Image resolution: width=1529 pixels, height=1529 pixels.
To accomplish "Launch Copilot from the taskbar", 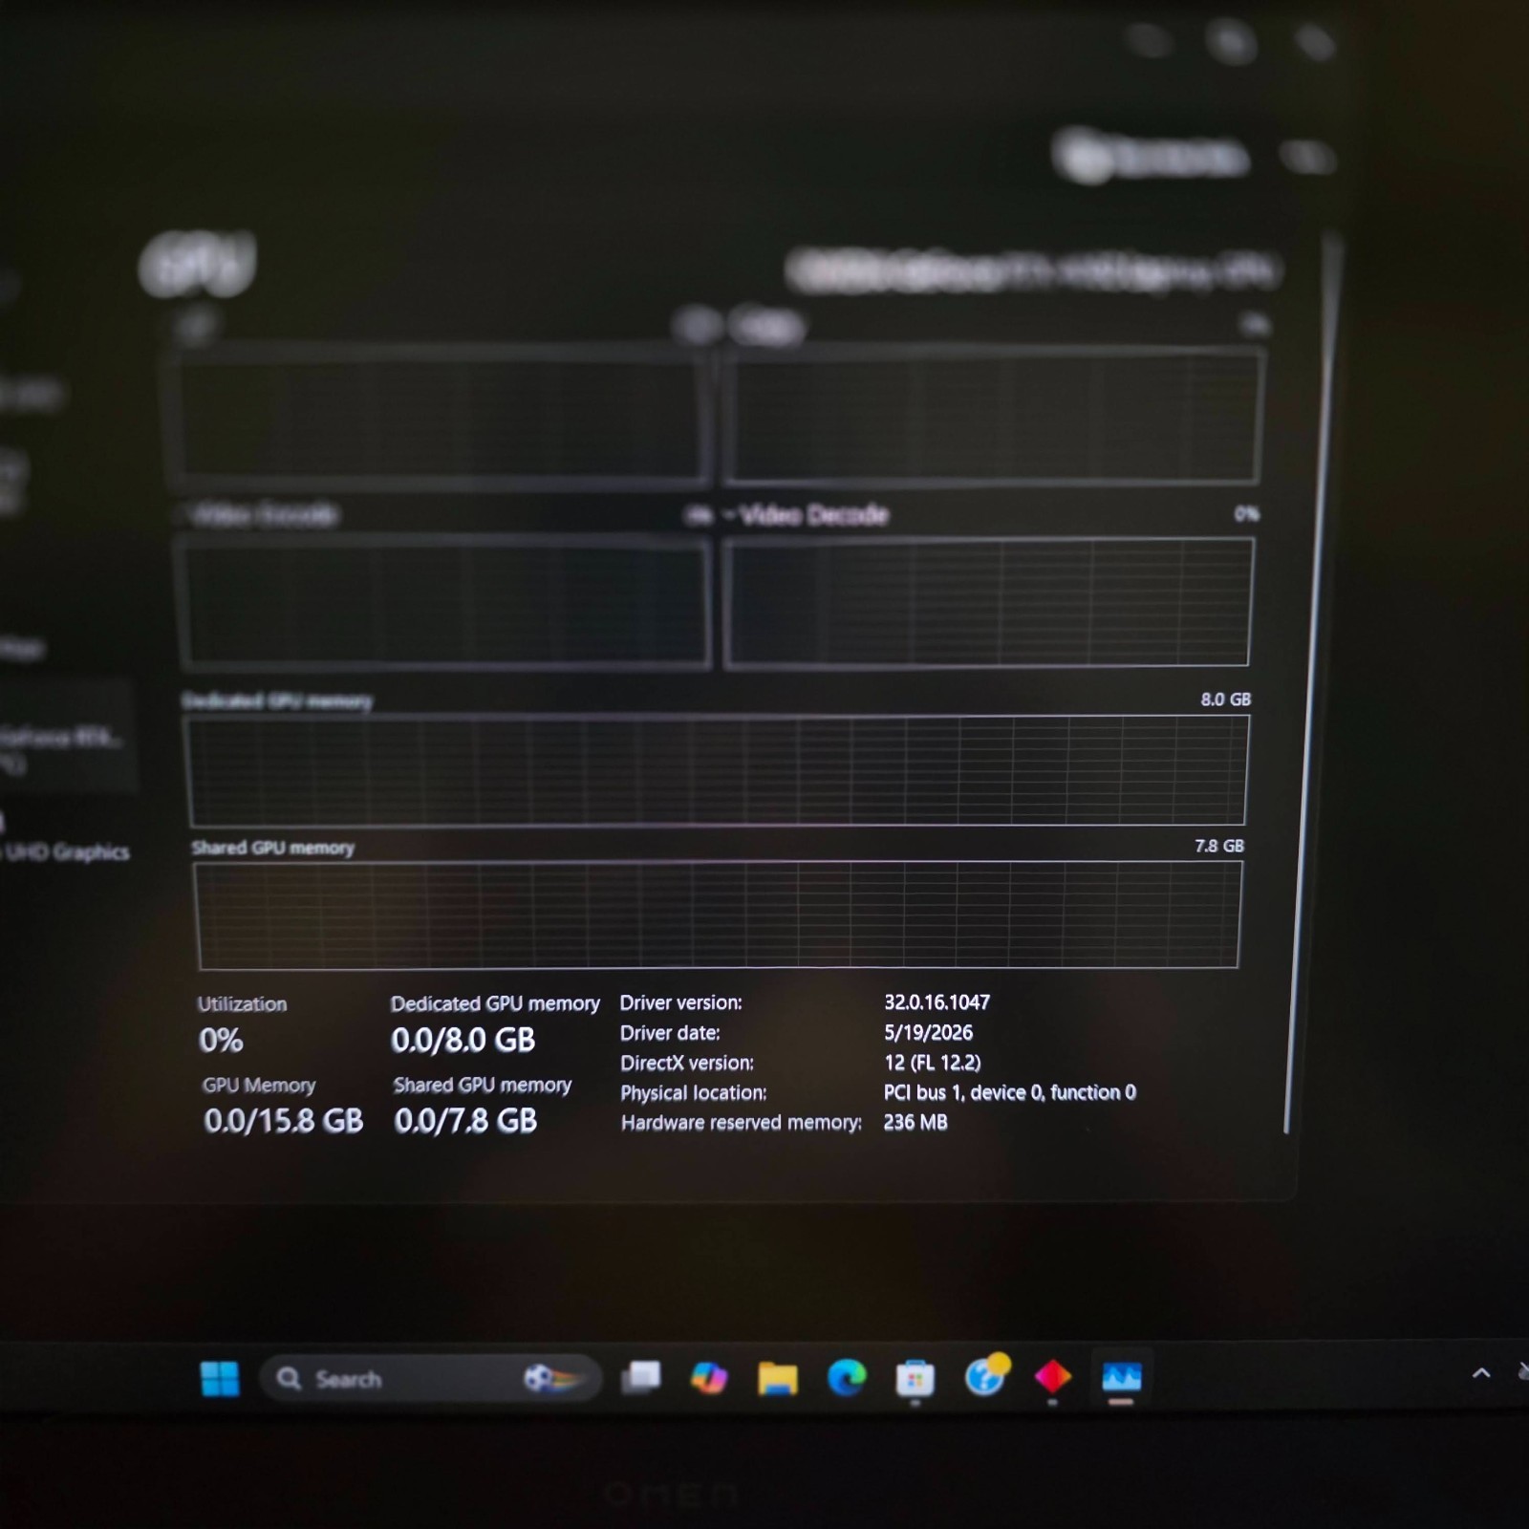I will (709, 1377).
